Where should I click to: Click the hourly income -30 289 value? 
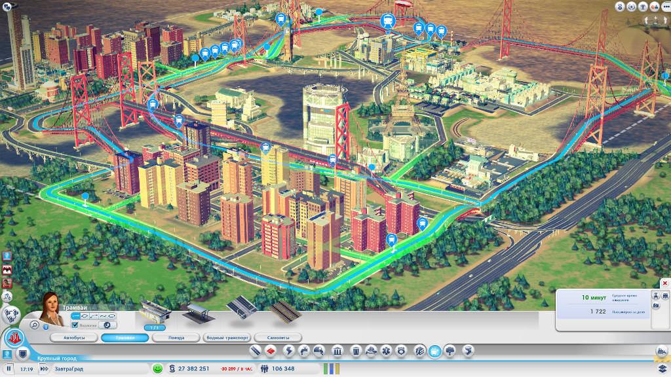(237, 369)
